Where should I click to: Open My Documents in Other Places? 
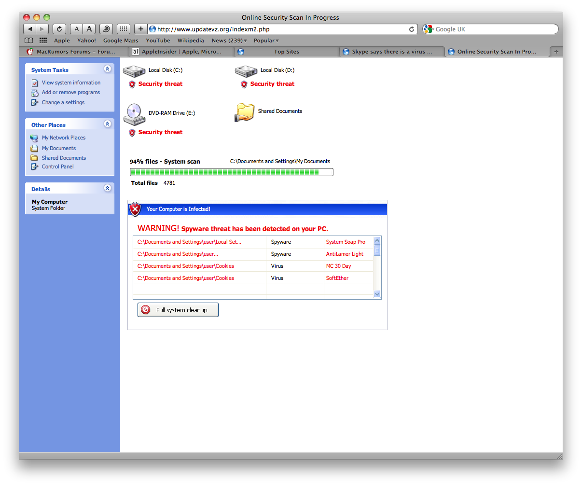pyautogui.click(x=59, y=148)
